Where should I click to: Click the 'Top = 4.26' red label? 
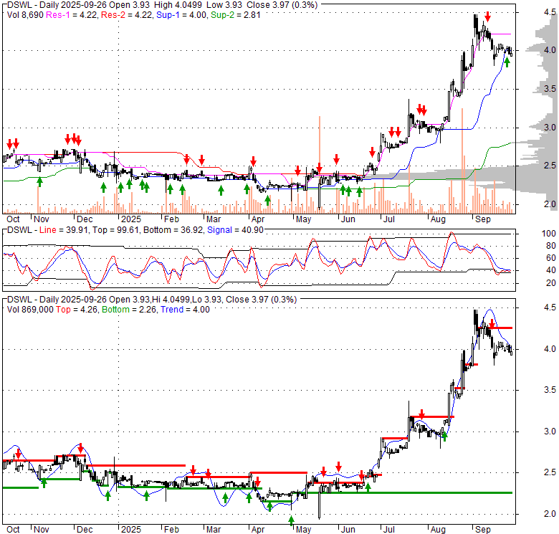(77, 310)
